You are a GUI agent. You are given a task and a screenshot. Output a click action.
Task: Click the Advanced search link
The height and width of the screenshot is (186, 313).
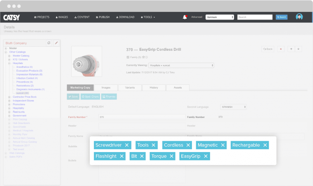[197, 17]
